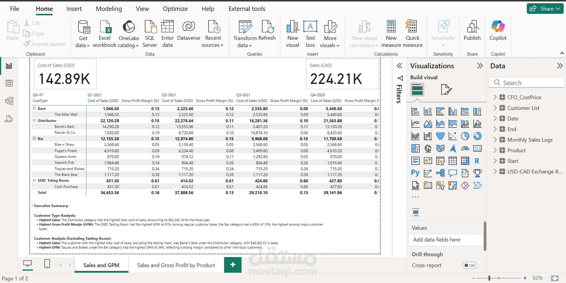Open DAX query view in sidebar
The width and height of the screenshot is (566, 283).
(x=9, y=119)
